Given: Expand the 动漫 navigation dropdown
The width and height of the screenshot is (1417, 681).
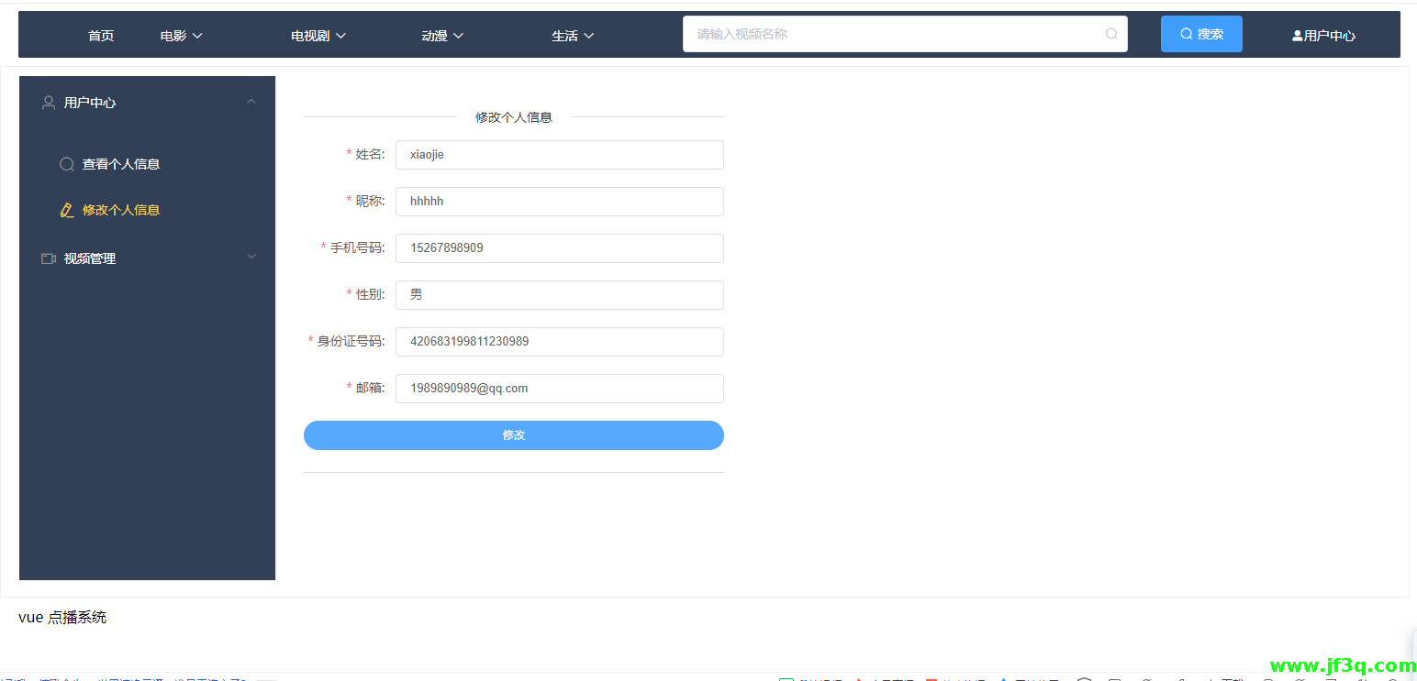Looking at the screenshot, I should (x=442, y=36).
